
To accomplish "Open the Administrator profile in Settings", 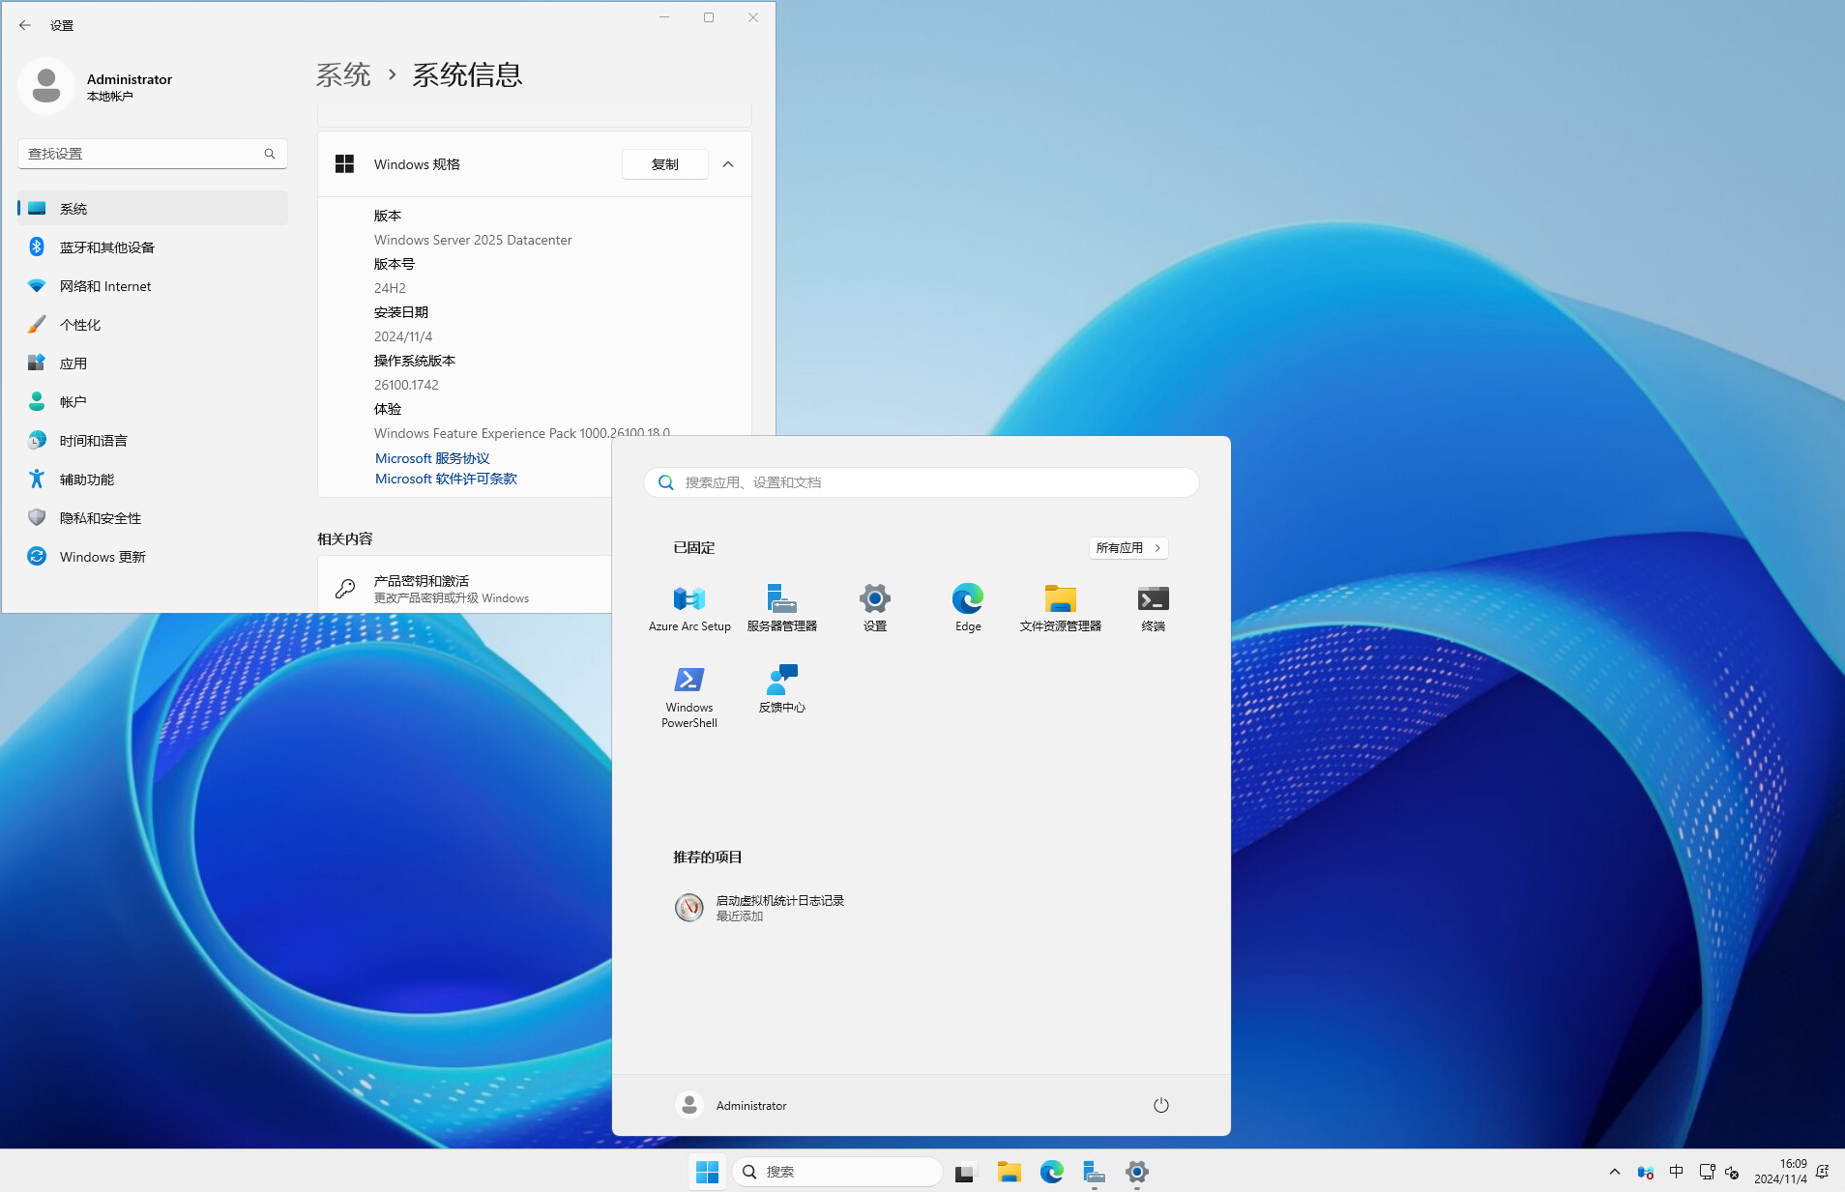I will [x=97, y=86].
